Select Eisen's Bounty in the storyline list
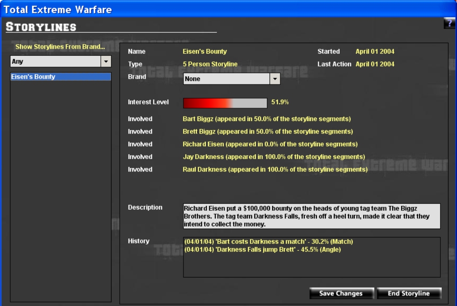Viewport: 457px width, 306px height. (60, 77)
